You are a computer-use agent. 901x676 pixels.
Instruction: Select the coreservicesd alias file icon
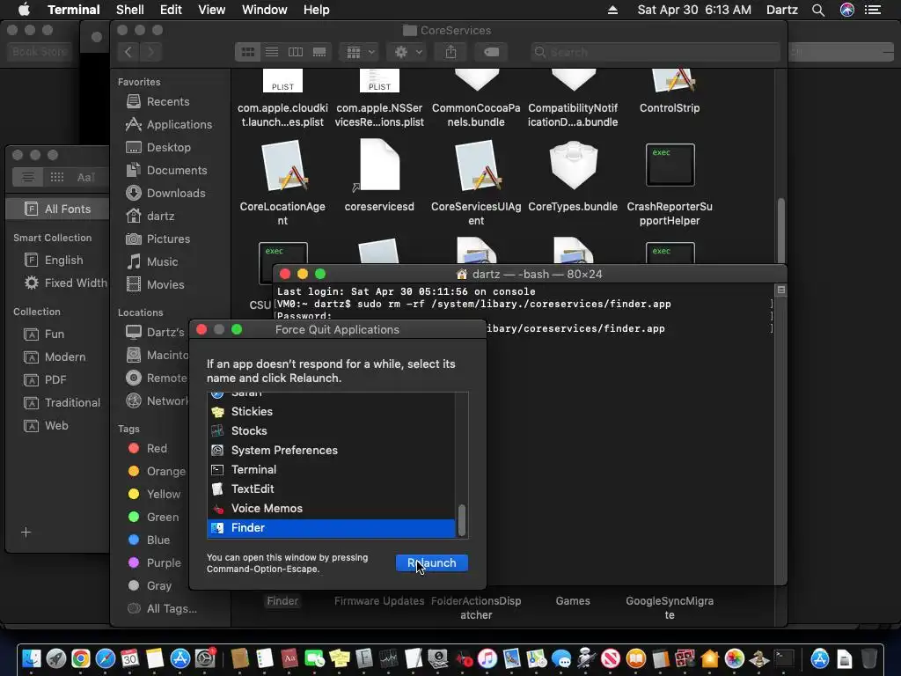click(379, 165)
